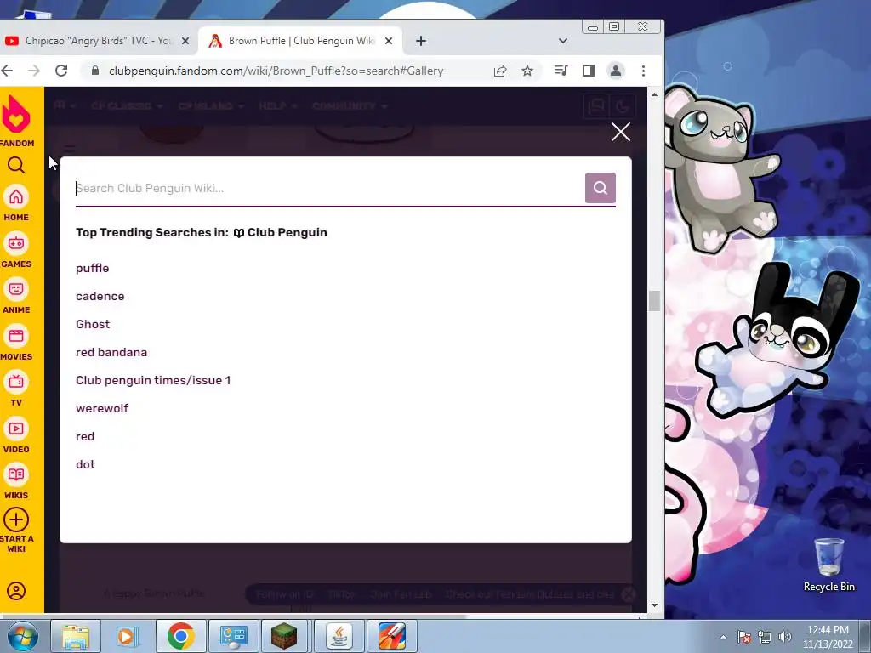Close the Brown Puffle tab

(389, 41)
